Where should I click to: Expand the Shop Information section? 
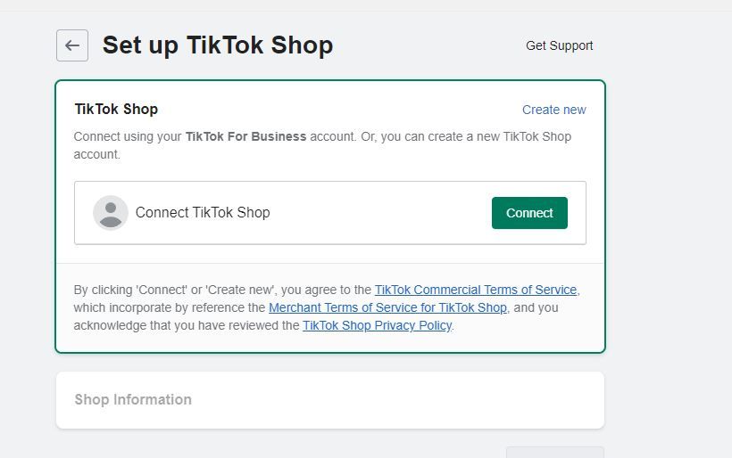330,400
